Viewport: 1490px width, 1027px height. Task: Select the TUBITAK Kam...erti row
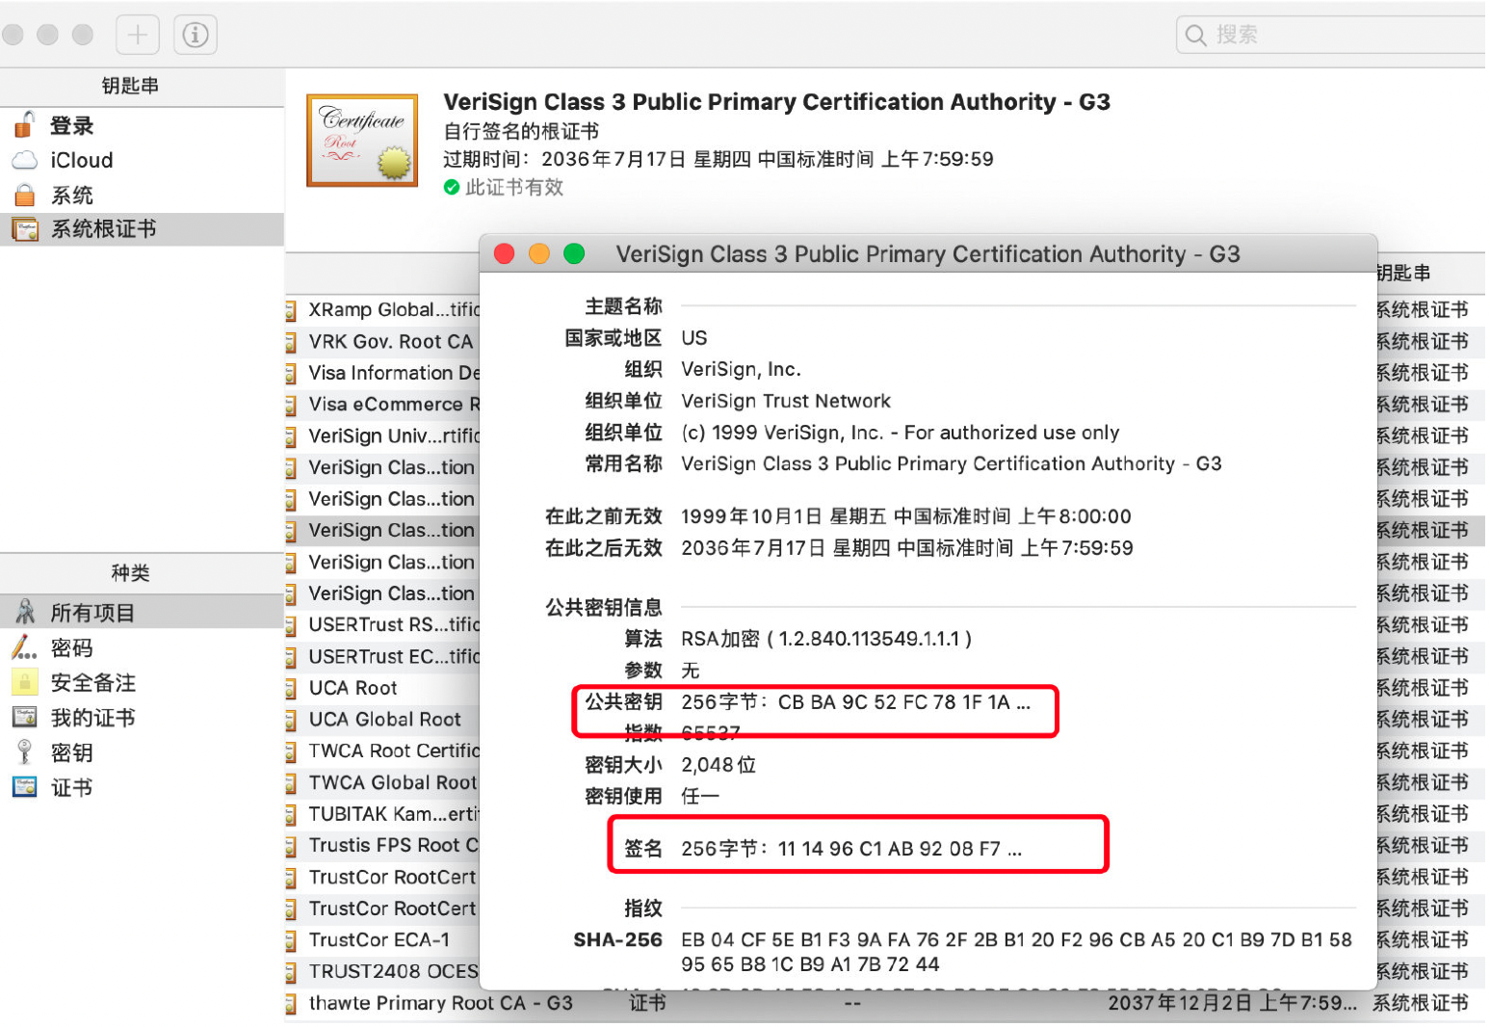(x=382, y=814)
